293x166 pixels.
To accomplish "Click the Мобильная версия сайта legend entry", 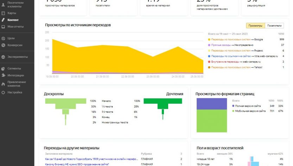I will click(250, 111).
